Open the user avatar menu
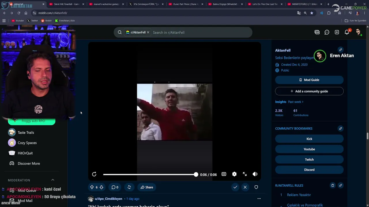This screenshot has width=369, height=207. click(358, 32)
